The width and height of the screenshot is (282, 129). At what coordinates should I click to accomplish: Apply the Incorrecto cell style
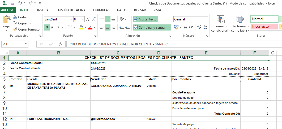click(x=264, y=27)
